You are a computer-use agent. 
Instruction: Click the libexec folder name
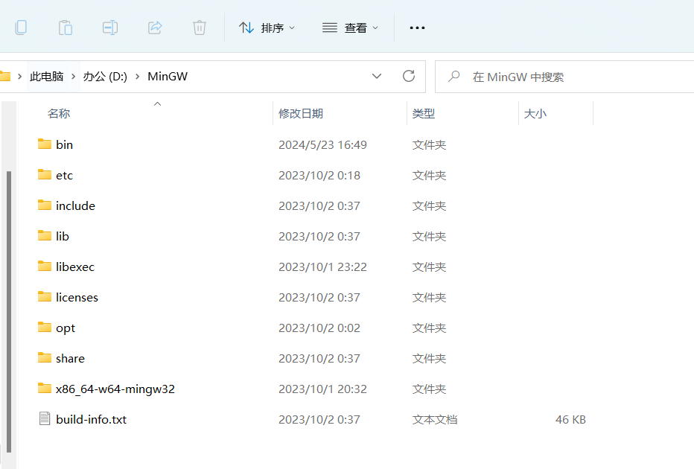click(74, 267)
